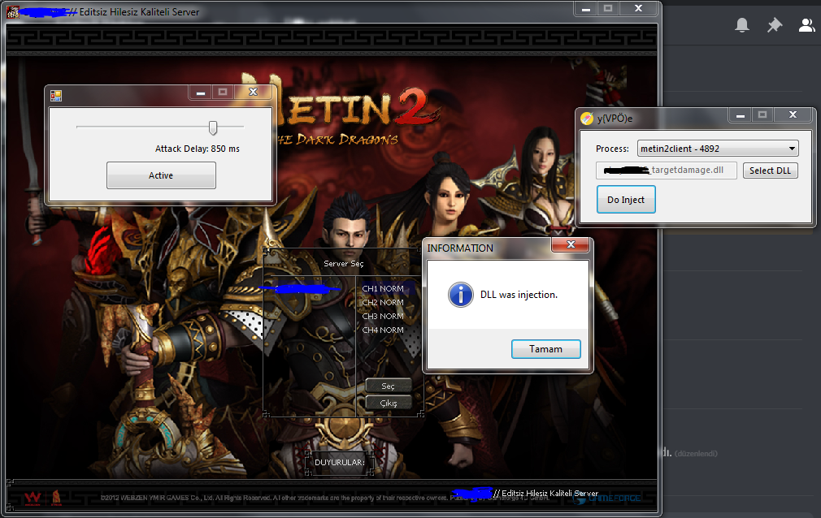Close the injector window
The image size is (821, 518).
(793, 114)
